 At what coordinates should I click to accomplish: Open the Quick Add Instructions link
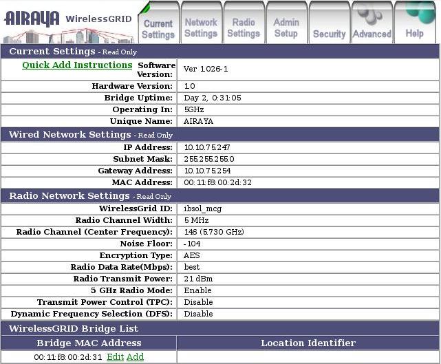tap(77, 65)
